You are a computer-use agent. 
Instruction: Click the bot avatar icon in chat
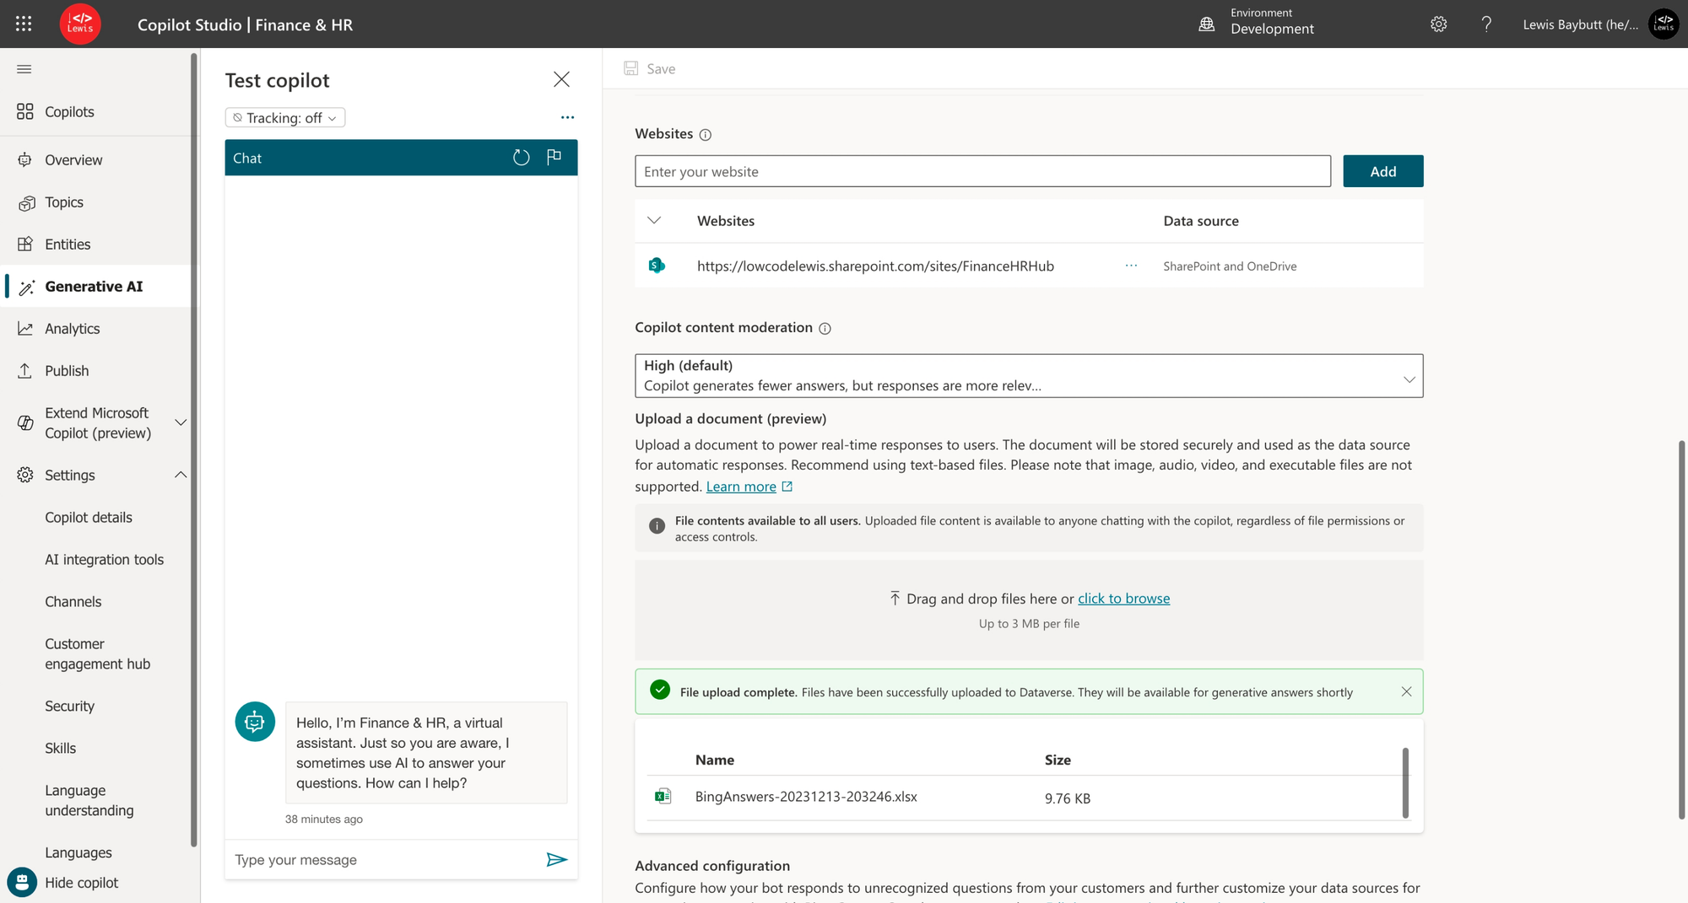tap(255, 722)
